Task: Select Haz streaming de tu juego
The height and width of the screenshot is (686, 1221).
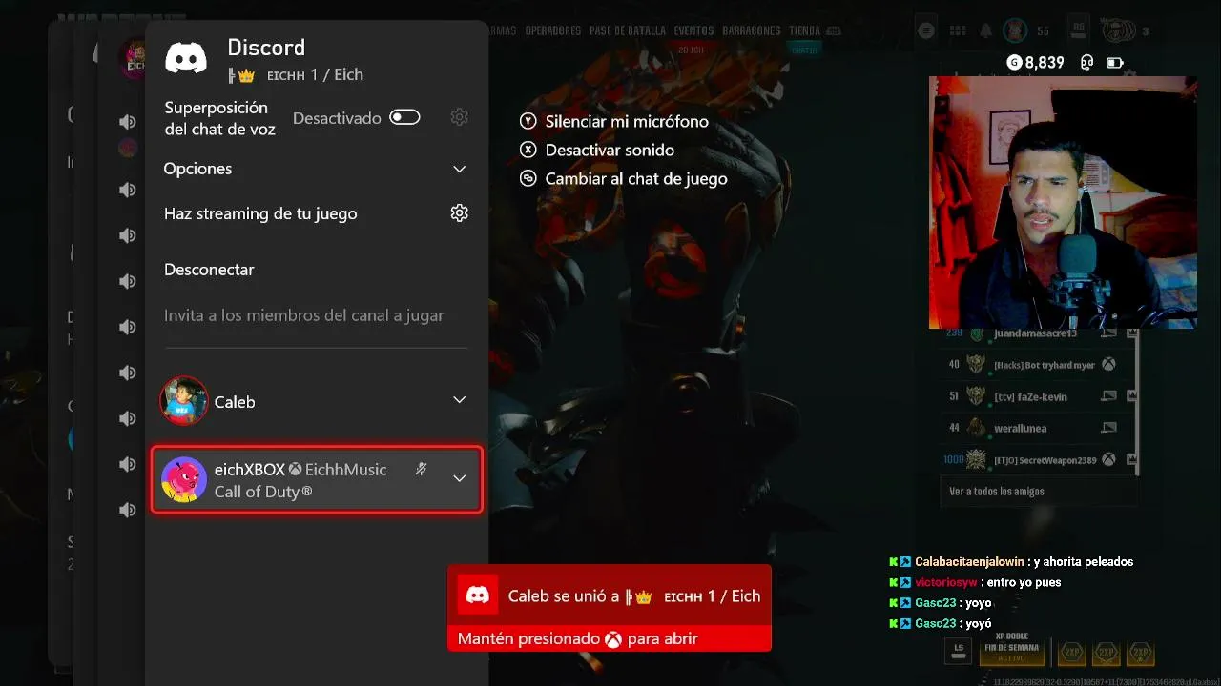Action: tap(260, 213)
